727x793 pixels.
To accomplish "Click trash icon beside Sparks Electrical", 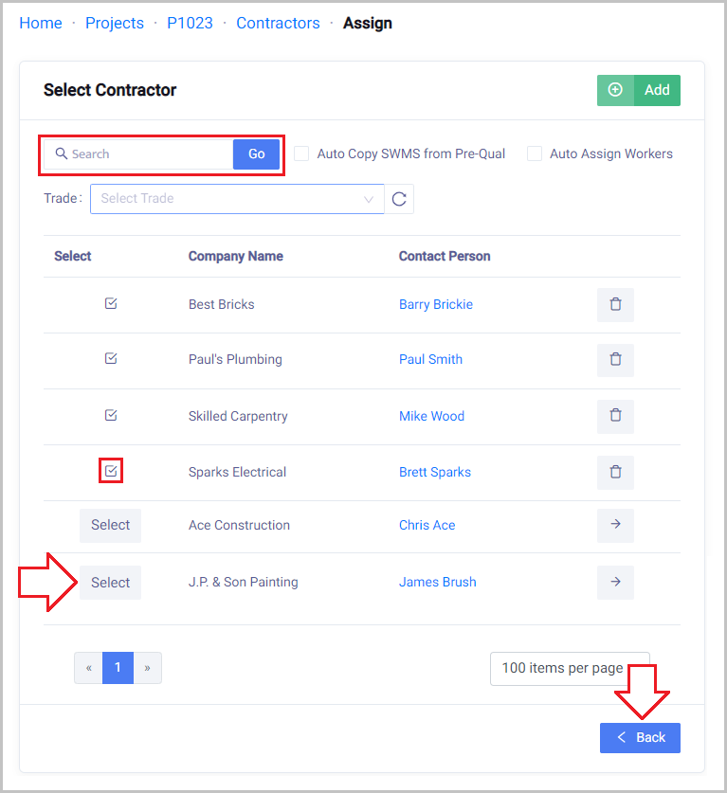I will point(615,472).
